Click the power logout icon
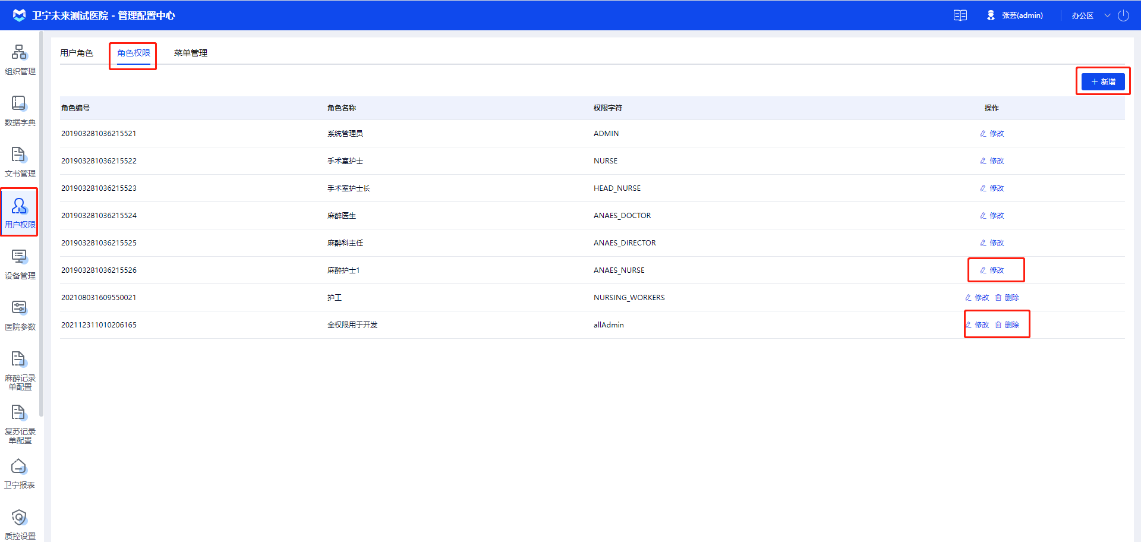Viewport: 1141px width, 542px height. (x=1123, y=15)
